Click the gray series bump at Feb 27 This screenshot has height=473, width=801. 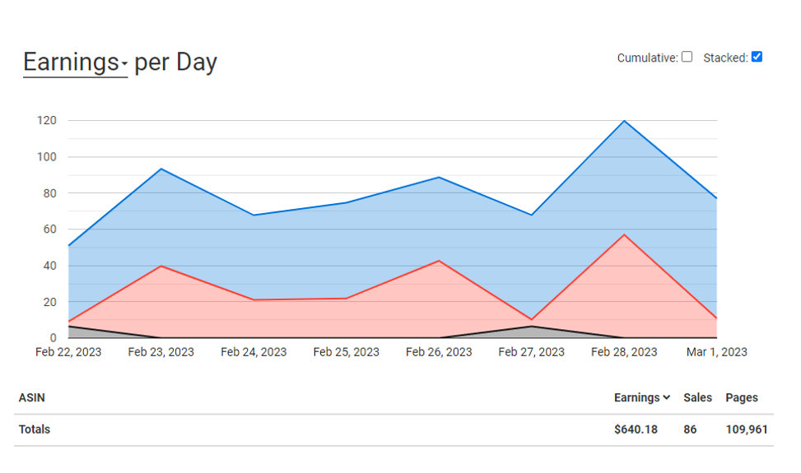click(532, 327)
